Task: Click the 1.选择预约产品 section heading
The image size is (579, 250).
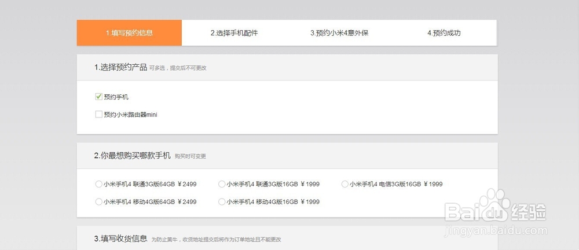Action: point(120,68)
